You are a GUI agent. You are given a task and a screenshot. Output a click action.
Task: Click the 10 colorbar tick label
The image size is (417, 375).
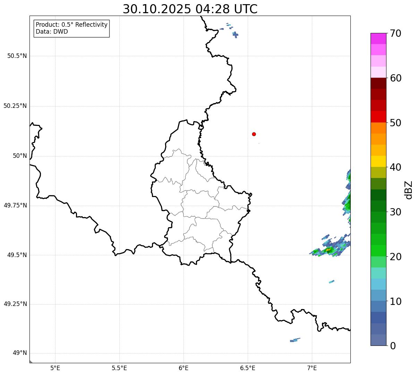coord(395,301)
